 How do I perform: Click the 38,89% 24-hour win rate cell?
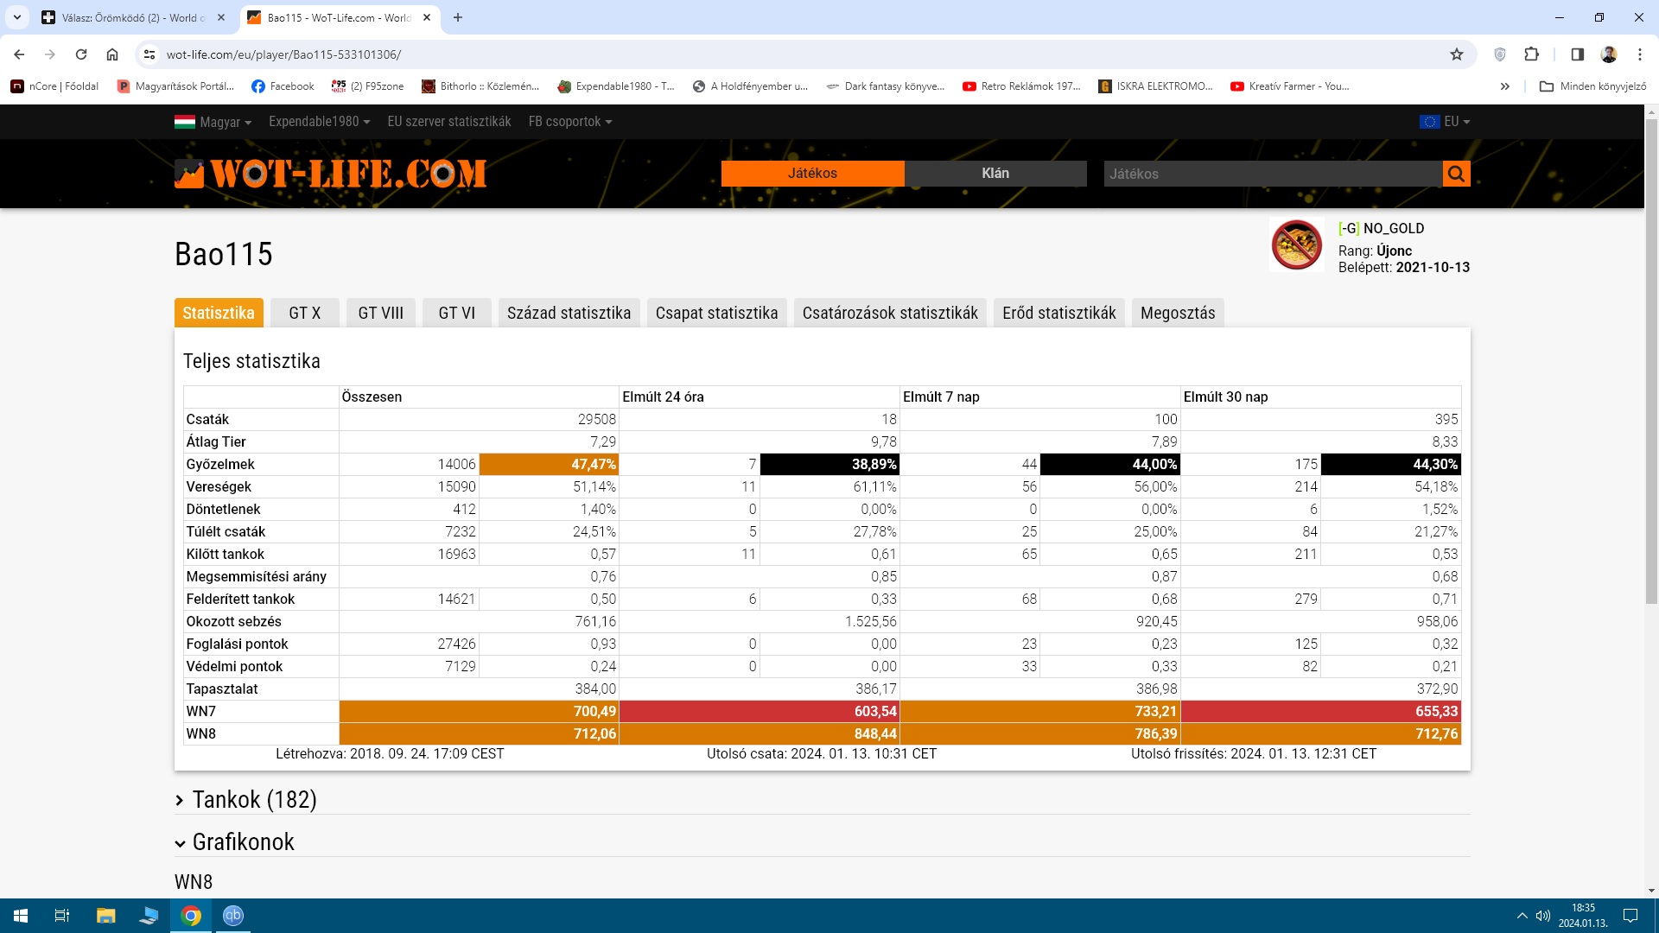point(829,465)
